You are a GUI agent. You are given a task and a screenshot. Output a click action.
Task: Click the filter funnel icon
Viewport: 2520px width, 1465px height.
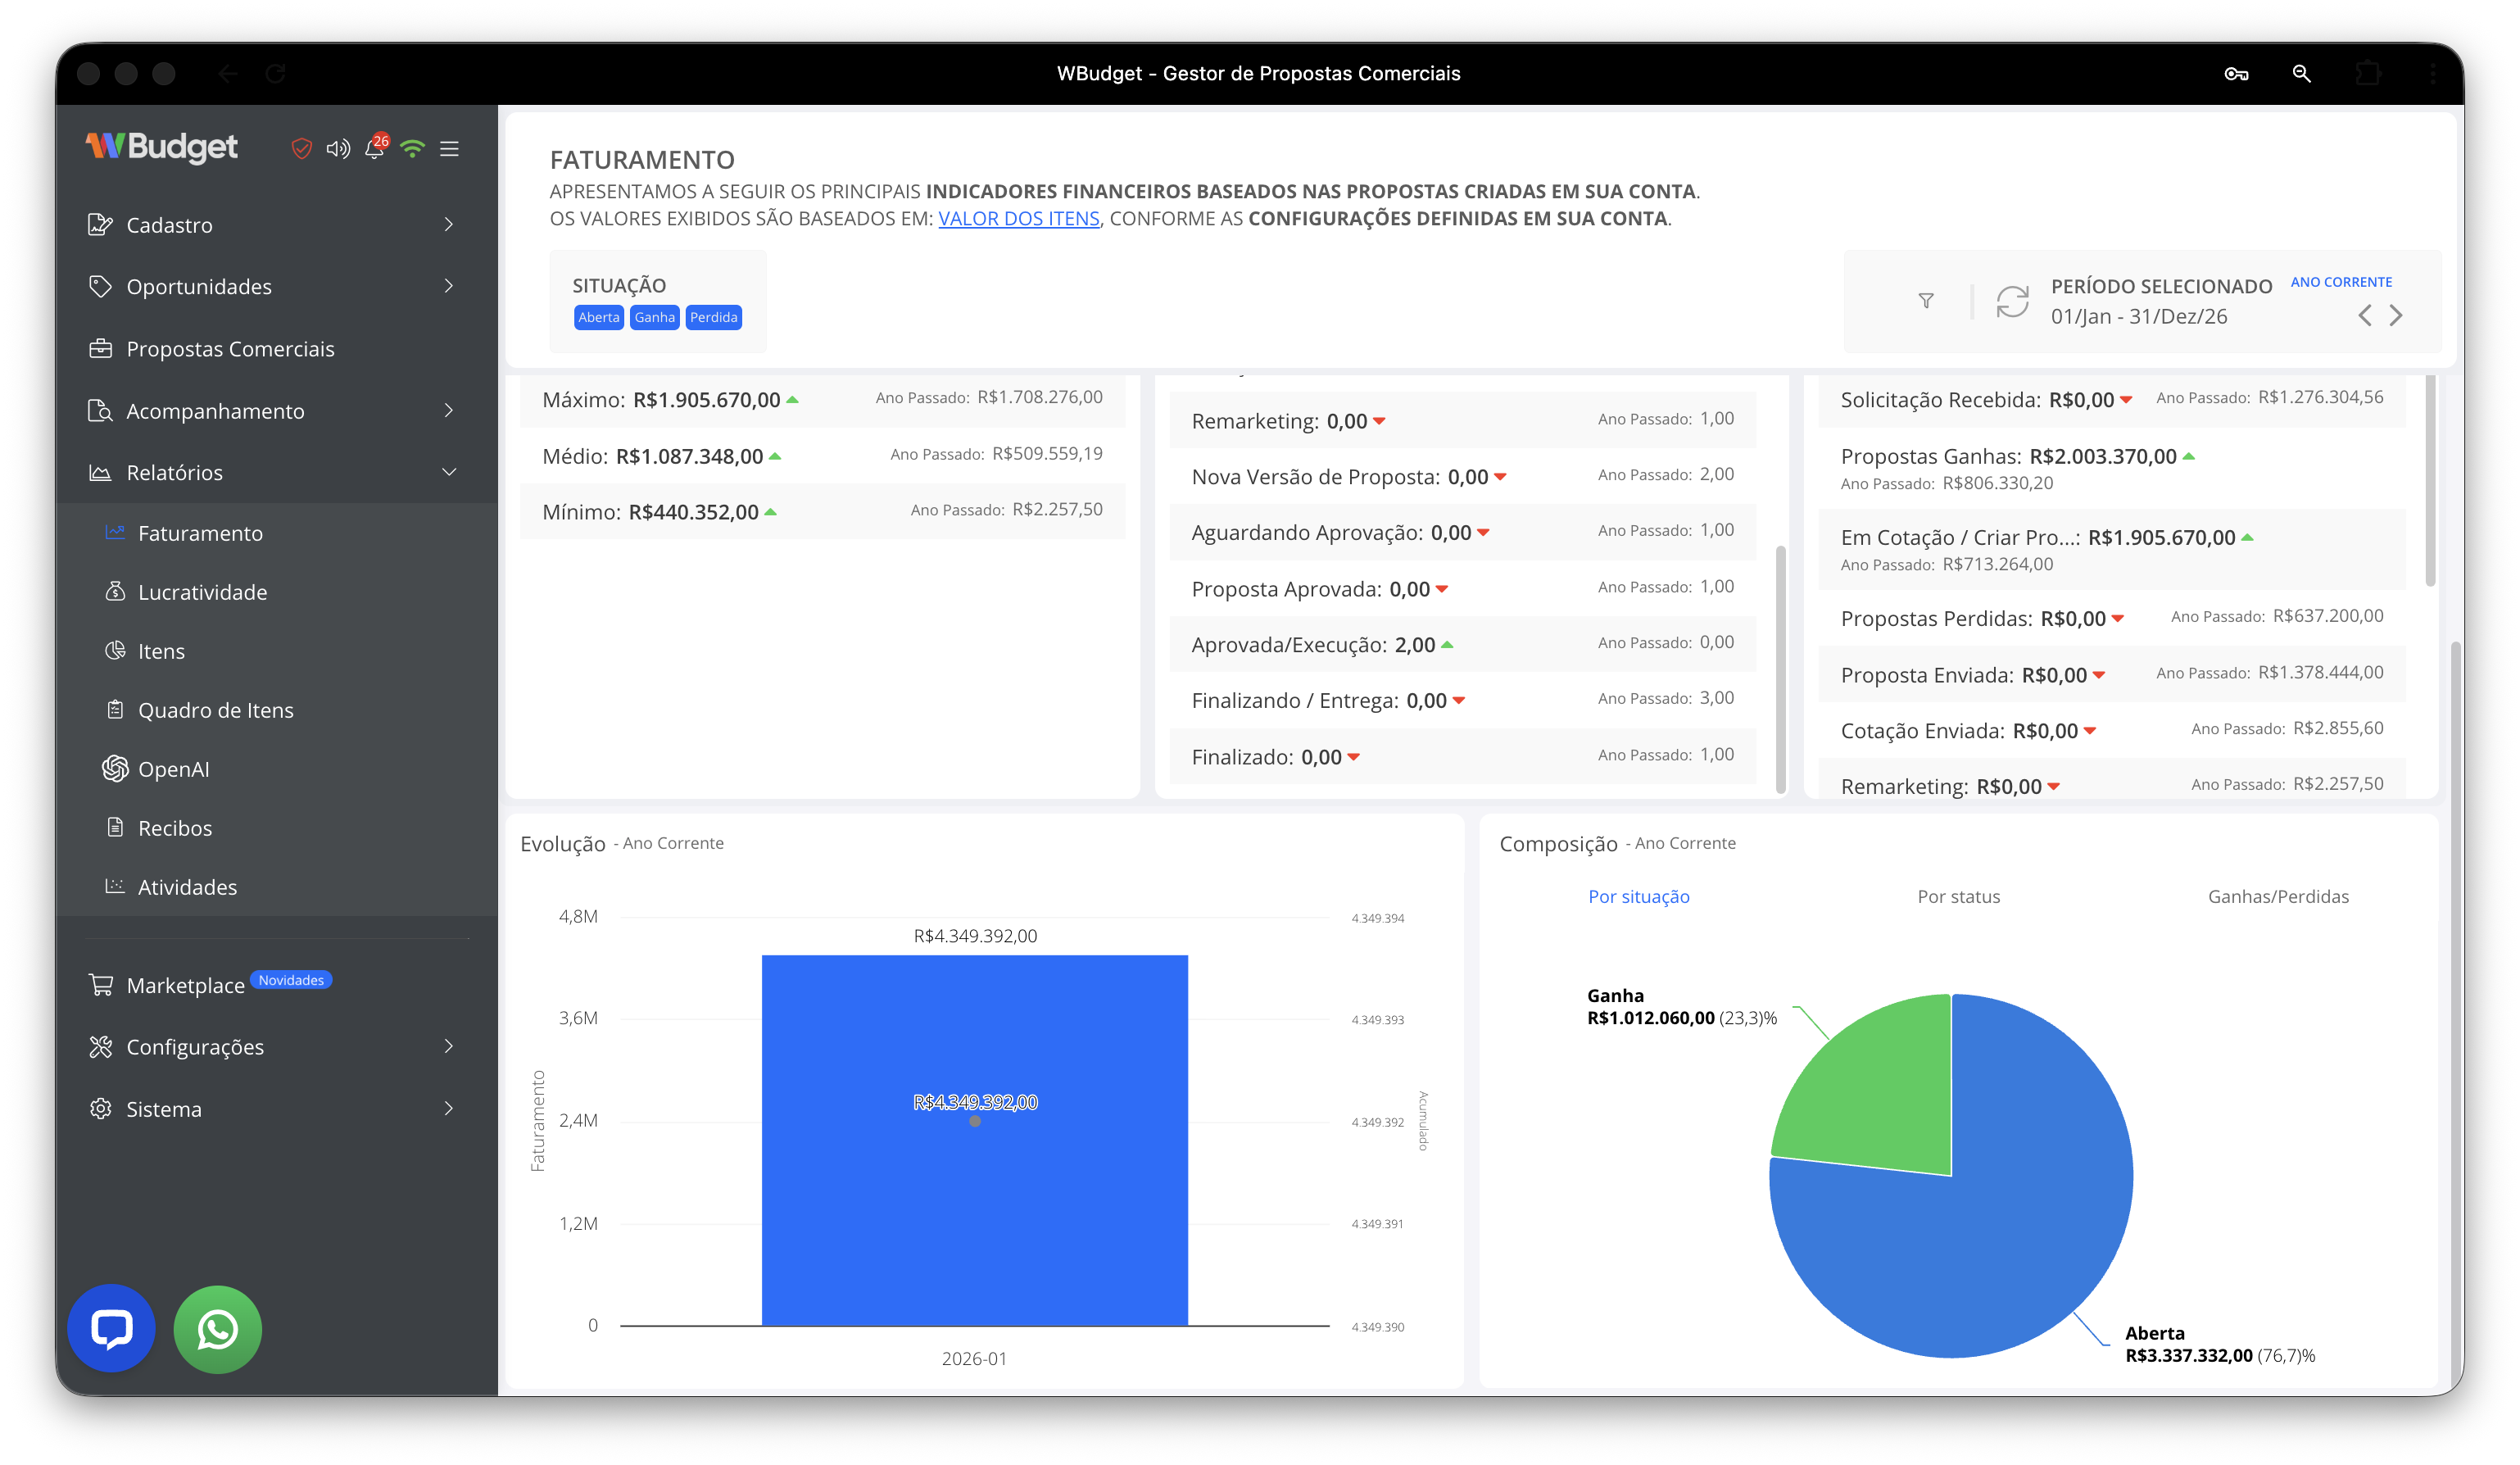1926,301
